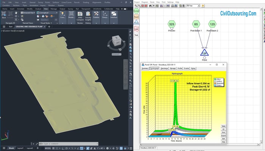Image resolution: width=265 pixels, height=151 pixels.
Task: Select the 32S PreDev subcatchment node
Action: click(x=172, y=24)
